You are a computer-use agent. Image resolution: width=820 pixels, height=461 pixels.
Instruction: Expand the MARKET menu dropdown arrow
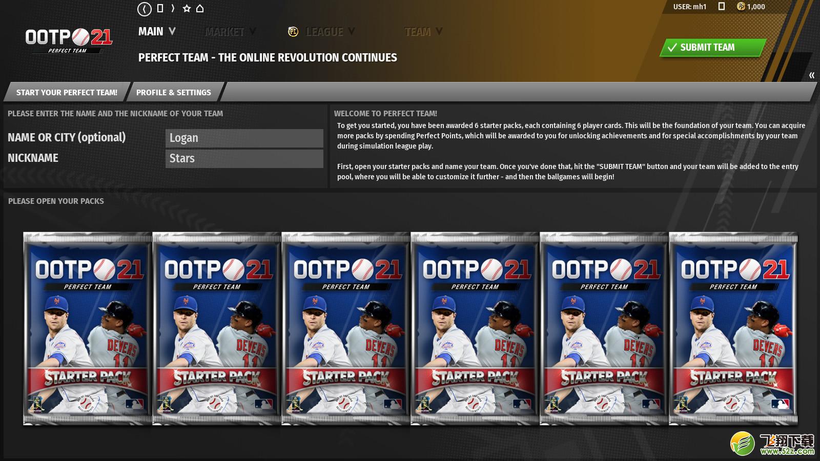point(252,31)
